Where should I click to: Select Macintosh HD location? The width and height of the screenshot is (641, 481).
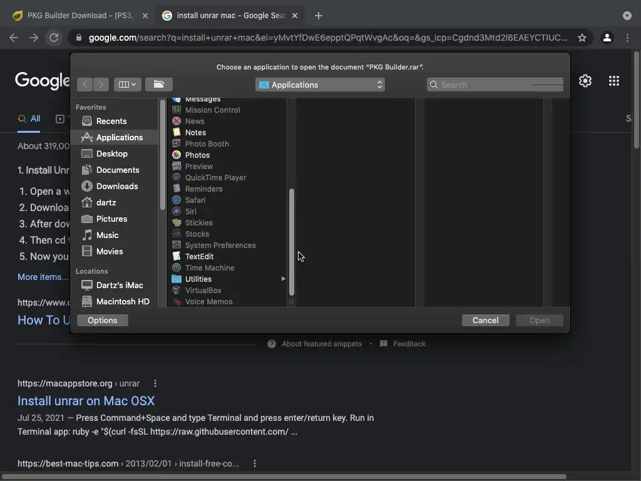click(x=114, y=301)
